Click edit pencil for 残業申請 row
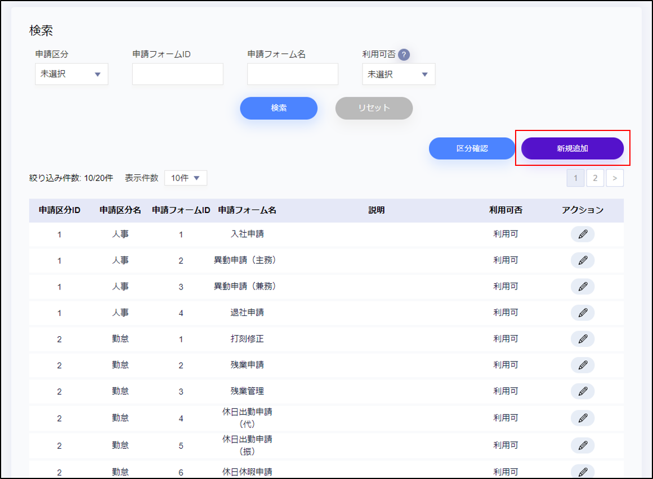653x479 pixels. pos(582,365)
